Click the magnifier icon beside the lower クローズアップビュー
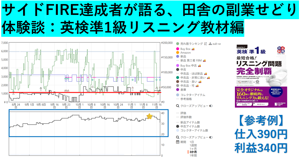Viewport: 302px width, 158px height. [178, 137]
